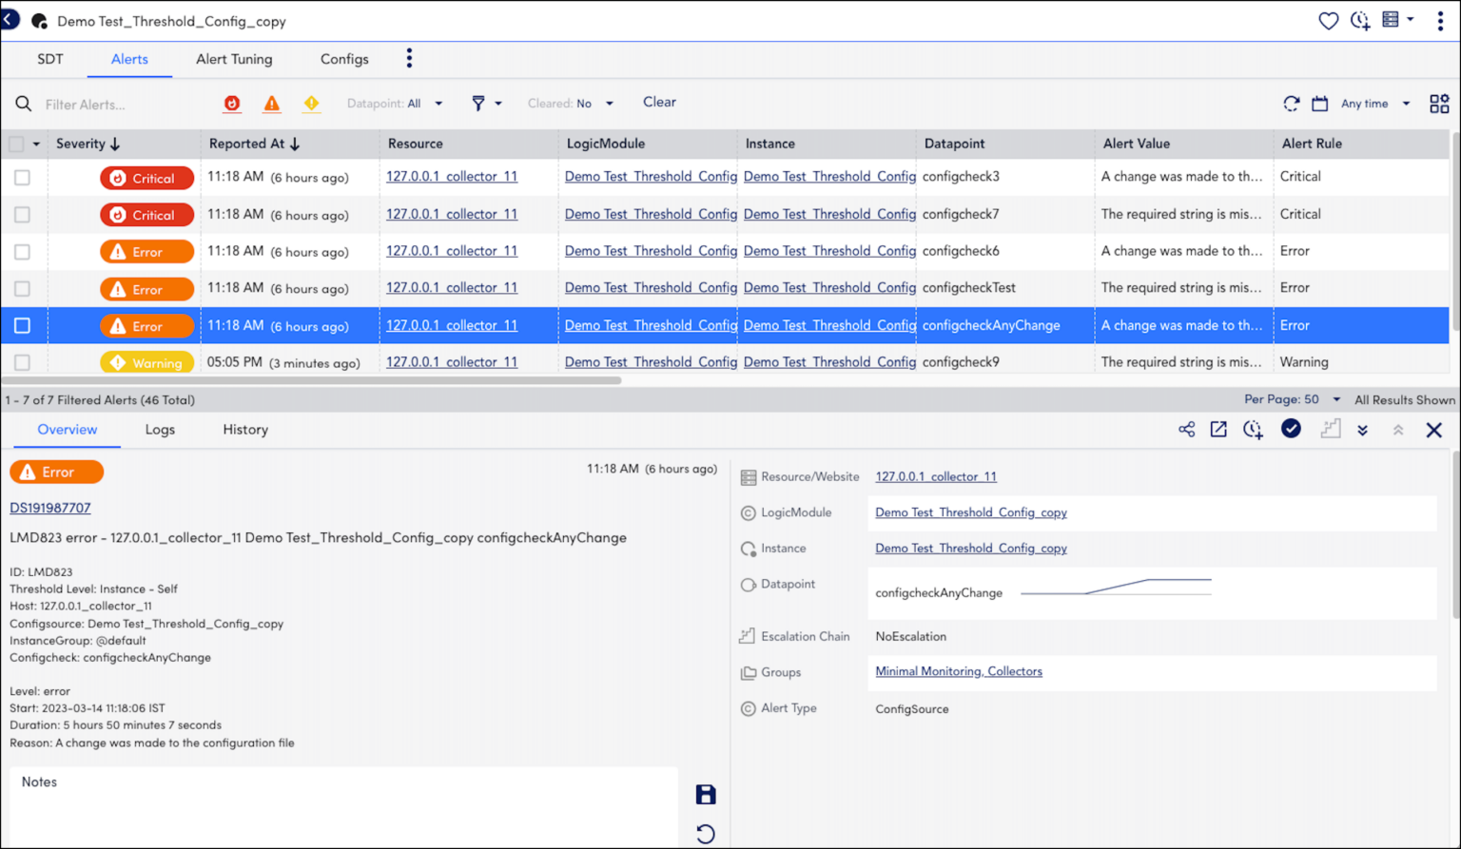Click the share alert icon
The width and height of the screenshot is (1461, 849).
point(1186,430)
